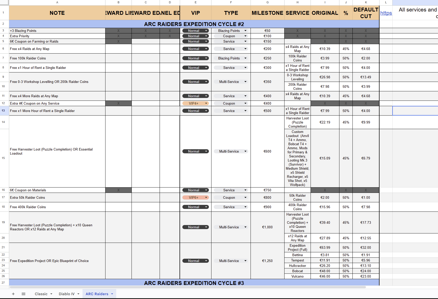The width and height of the screenshot is (438, 299).
Task: Select default cut cell €13.49
Action: [366, 77]
